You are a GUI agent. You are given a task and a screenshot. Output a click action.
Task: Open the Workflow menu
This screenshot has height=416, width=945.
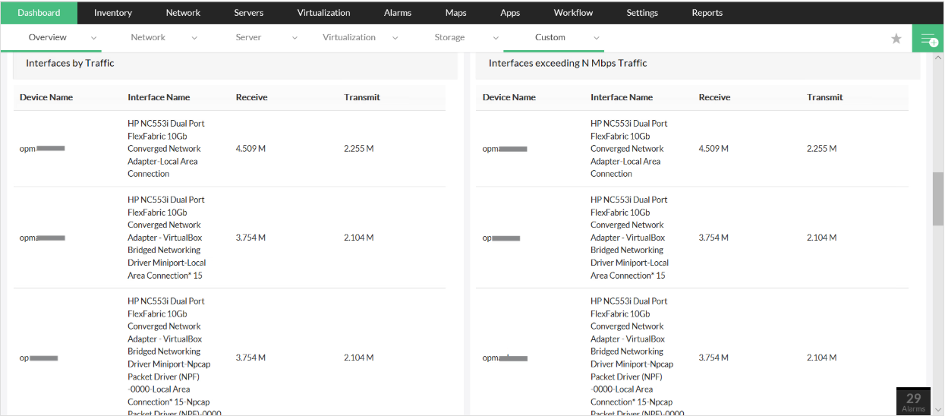[573, 13]
